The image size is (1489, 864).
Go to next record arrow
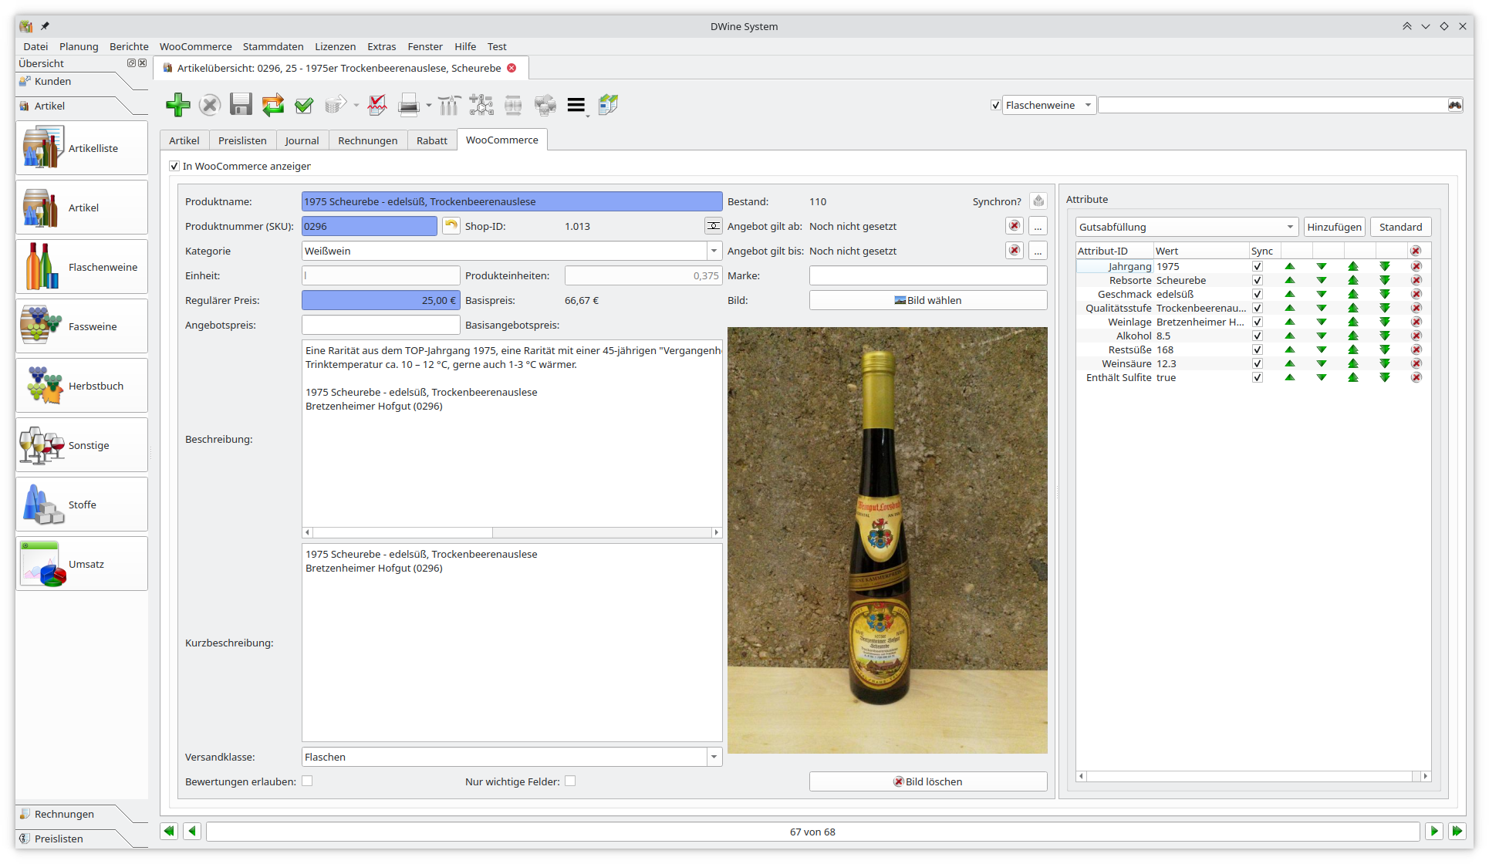(1433, 831)
